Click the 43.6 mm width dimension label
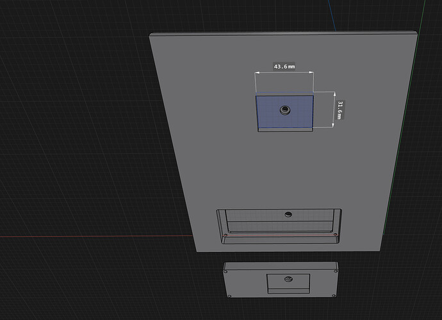442x320 pixels. [284, 67]
